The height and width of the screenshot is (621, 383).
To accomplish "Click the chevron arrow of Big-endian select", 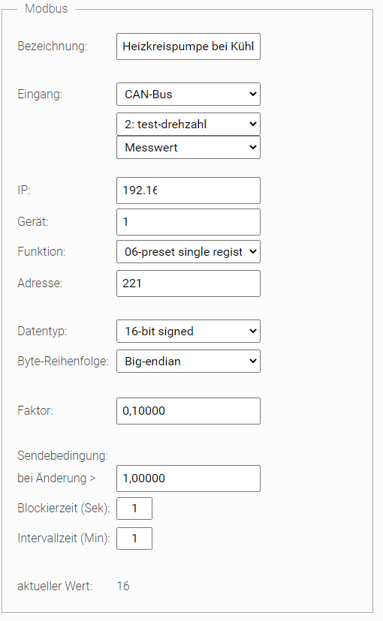I will coord(252,361).
